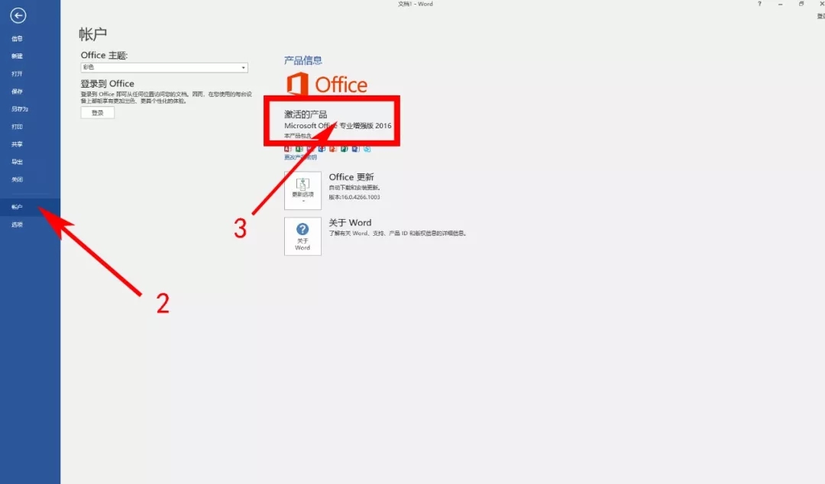The image size is (825, 484).
Task: Open the 共享 menu entry
Action: 18,144
